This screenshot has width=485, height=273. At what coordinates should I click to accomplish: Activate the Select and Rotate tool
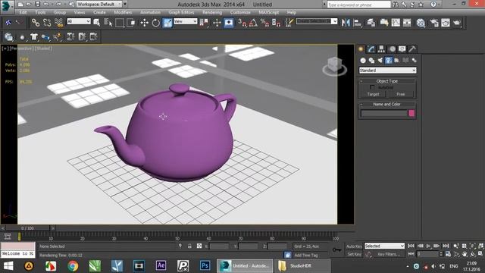155,23
